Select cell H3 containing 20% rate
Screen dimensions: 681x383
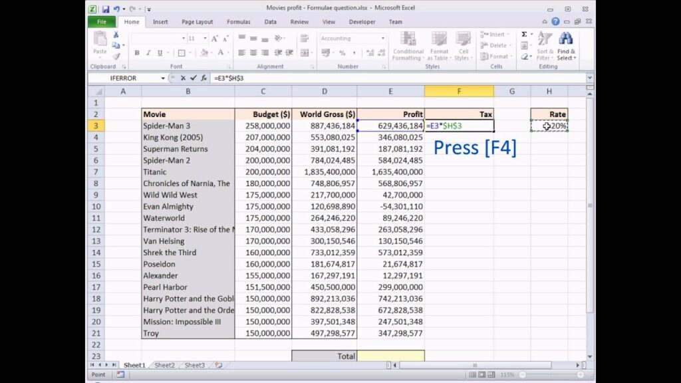point(549,126)
